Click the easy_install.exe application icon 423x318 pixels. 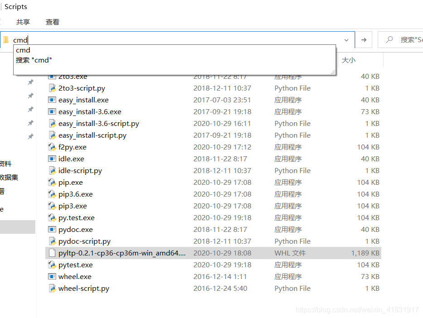(x=52, y=100)
